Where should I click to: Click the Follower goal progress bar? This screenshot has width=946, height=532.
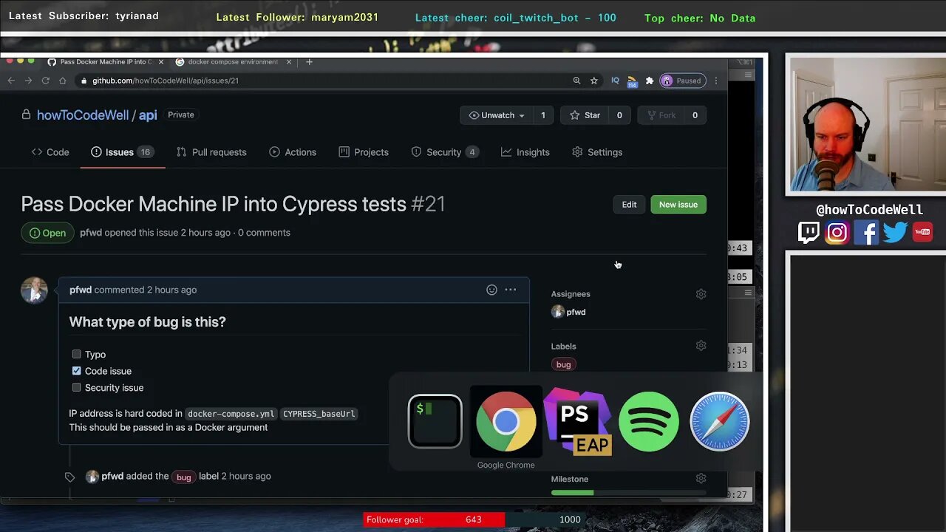pos(474,519)
